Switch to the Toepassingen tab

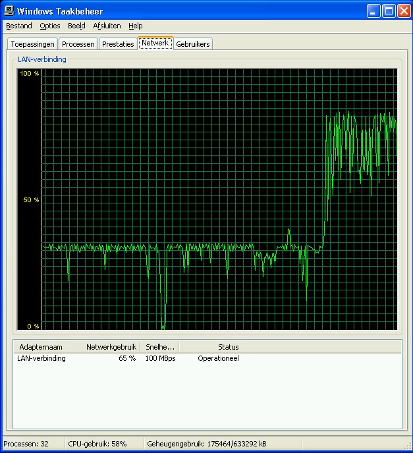[33, 44]
